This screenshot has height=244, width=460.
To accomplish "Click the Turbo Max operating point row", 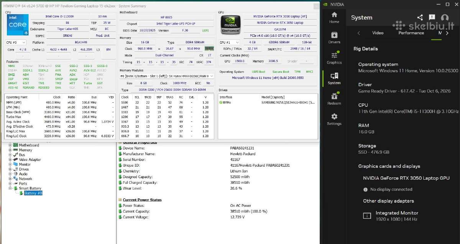I will [60, 117].
